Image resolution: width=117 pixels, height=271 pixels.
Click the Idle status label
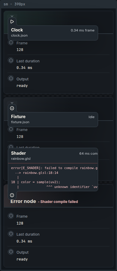pyautogui.click(x=91, y=117)
